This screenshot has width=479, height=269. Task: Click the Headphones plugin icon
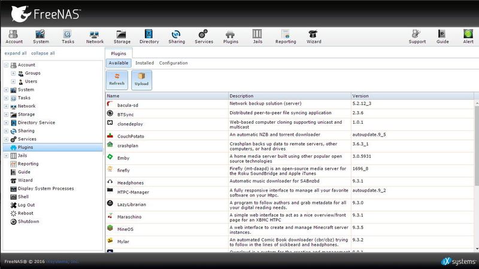tap(110, 182)
